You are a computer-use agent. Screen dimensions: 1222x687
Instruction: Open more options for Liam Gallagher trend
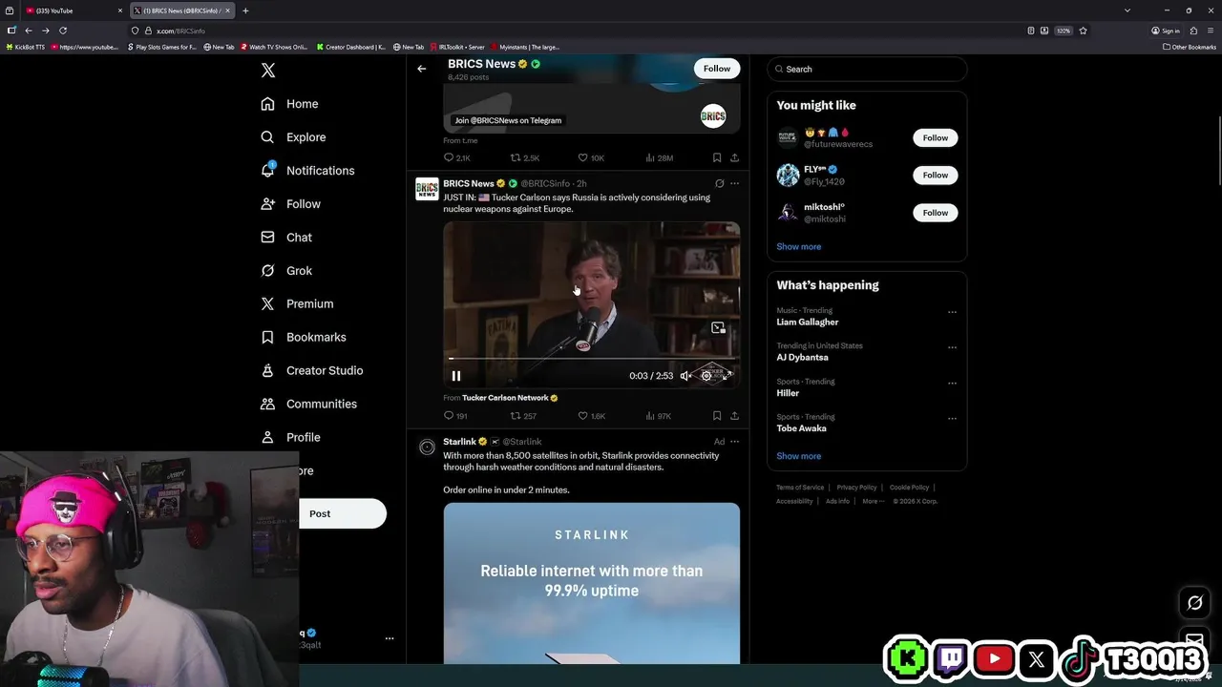952,312
